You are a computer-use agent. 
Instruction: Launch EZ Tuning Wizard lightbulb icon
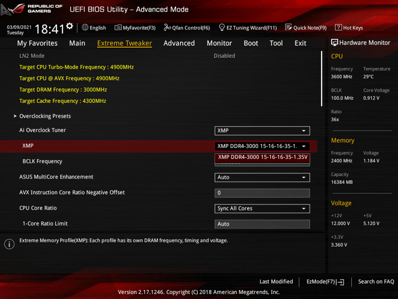pos(222,27)
